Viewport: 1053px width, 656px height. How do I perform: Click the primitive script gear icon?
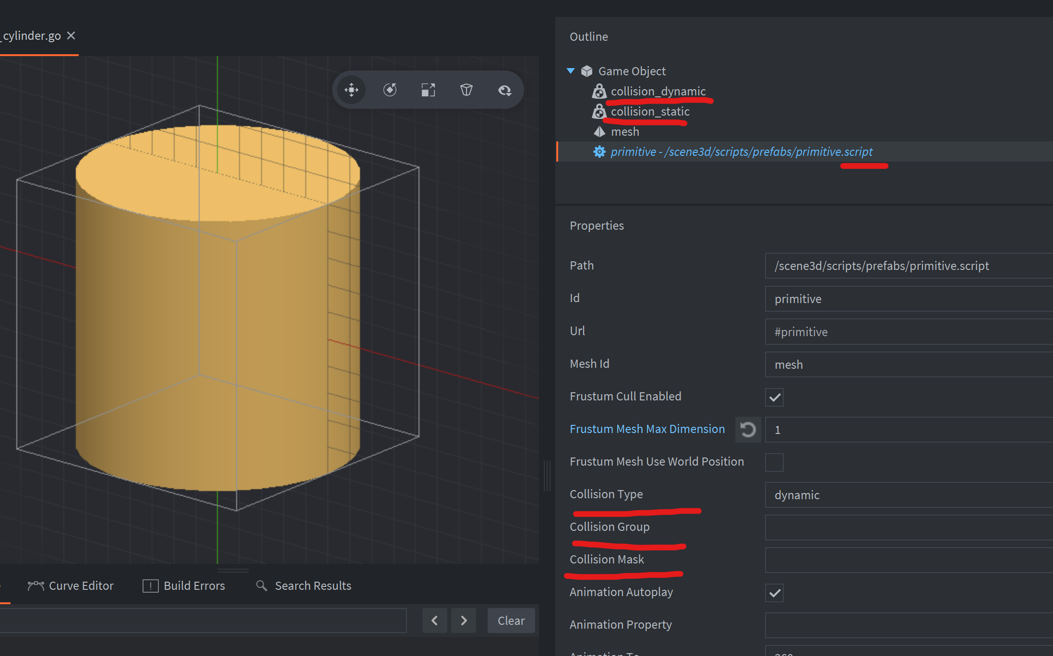599,152
